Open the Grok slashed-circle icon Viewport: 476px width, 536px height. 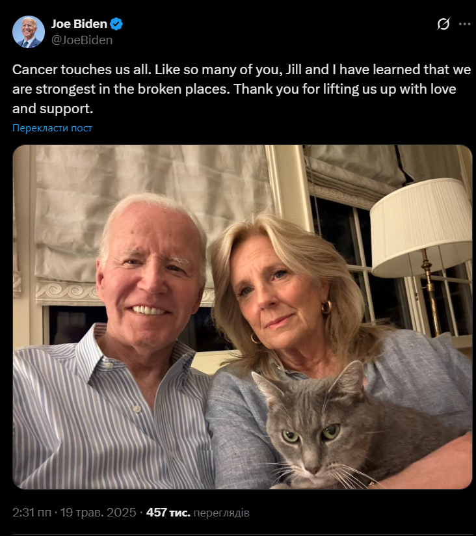(443, 24)
